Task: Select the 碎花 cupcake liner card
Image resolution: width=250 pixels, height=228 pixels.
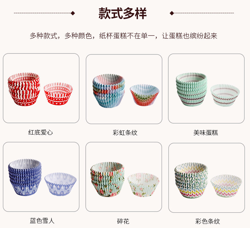Action: point(124,177)
